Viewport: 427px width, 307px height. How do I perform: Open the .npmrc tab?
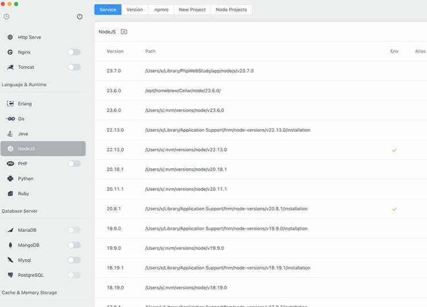[161, 10]
